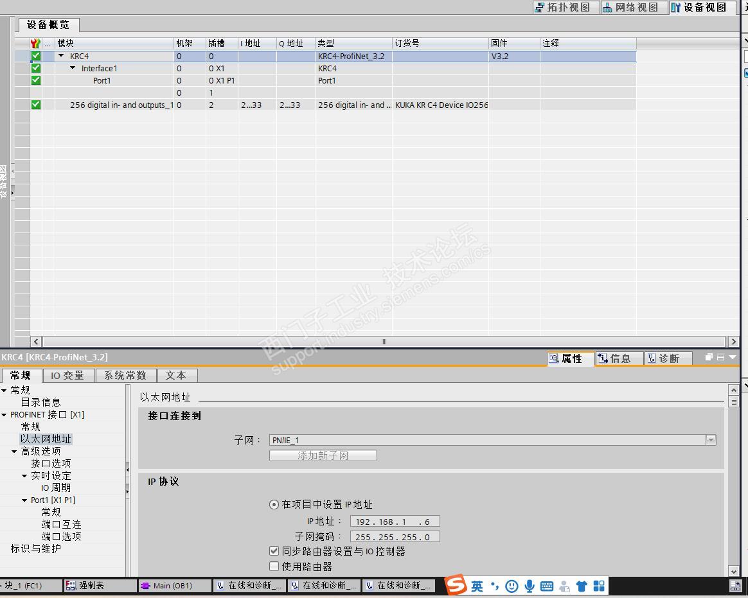Collapse the 常规 tree node
The width and height of the screenshot is (748, 598).
tap(4, 390)
